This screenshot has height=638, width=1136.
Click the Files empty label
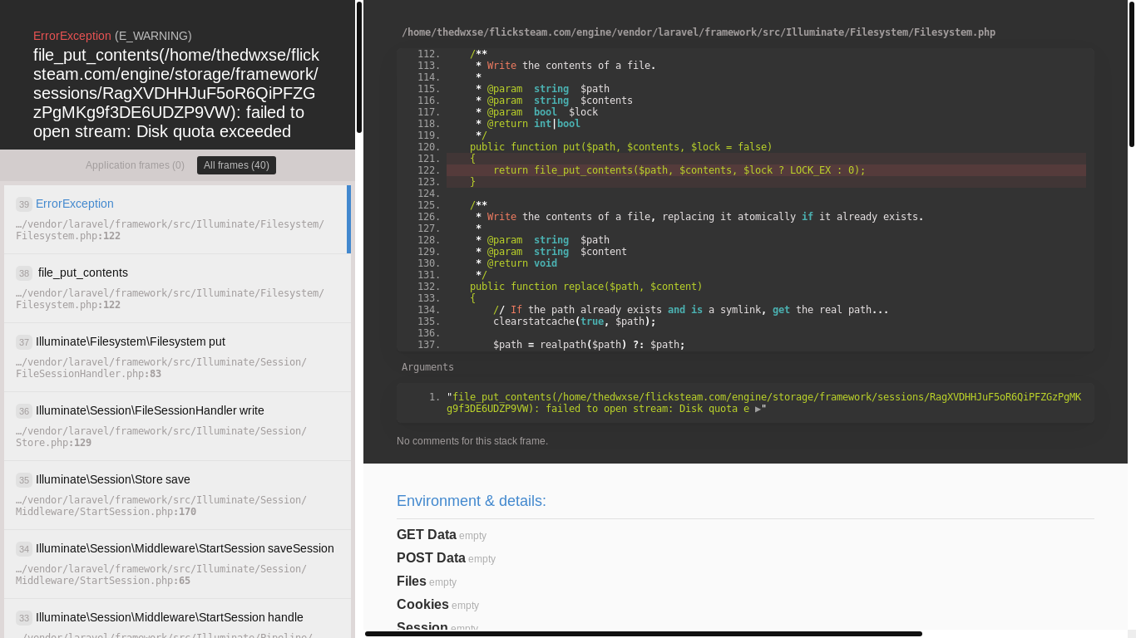tap(427, 582)
